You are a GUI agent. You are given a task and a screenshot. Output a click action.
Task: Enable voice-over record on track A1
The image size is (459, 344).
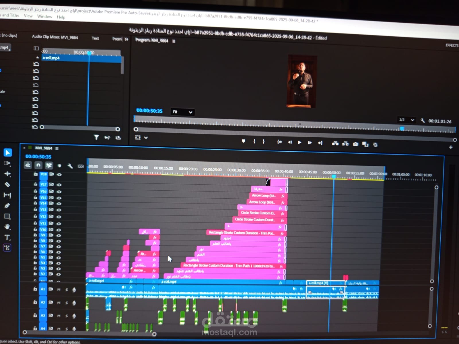pyautogui.click(x=74, y=290)
